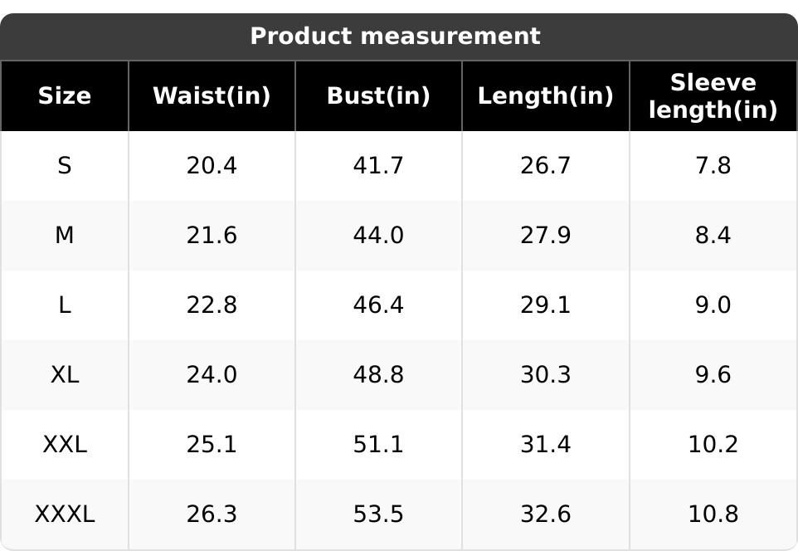Click waist value 20.4
The width and height of the screenshot is (798, 551).
click(212, 166)
